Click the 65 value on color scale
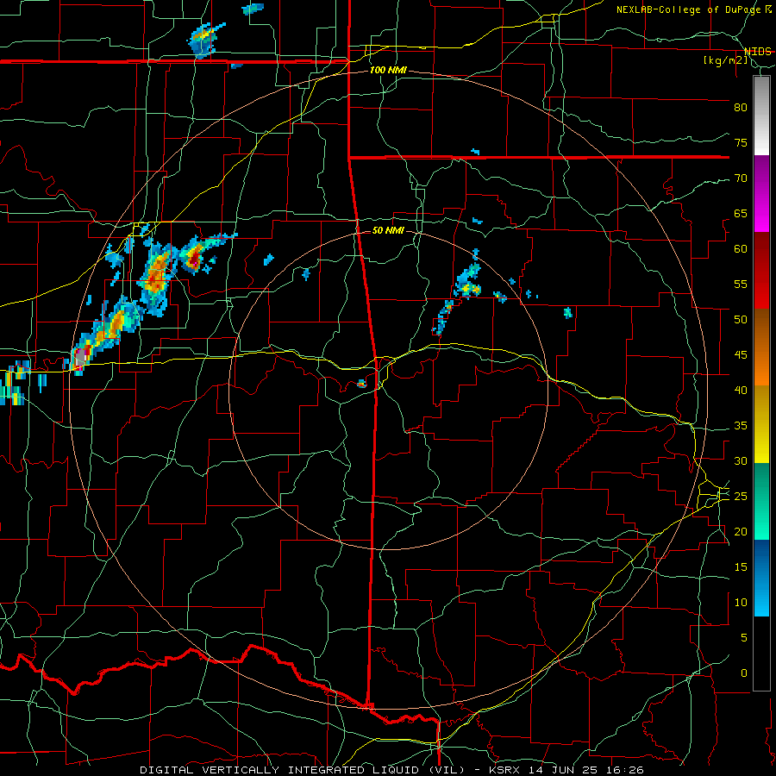This screenshot has width=776, height=776. 741,214
